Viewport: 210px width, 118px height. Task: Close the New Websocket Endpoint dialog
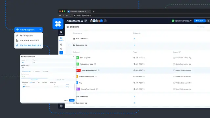point(73,57)
